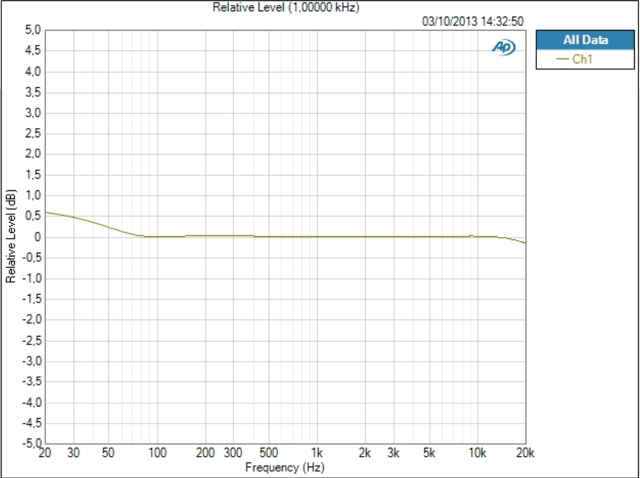
Task: Click the 3,5 Y-axis tick label
Action: click(33, 93)
